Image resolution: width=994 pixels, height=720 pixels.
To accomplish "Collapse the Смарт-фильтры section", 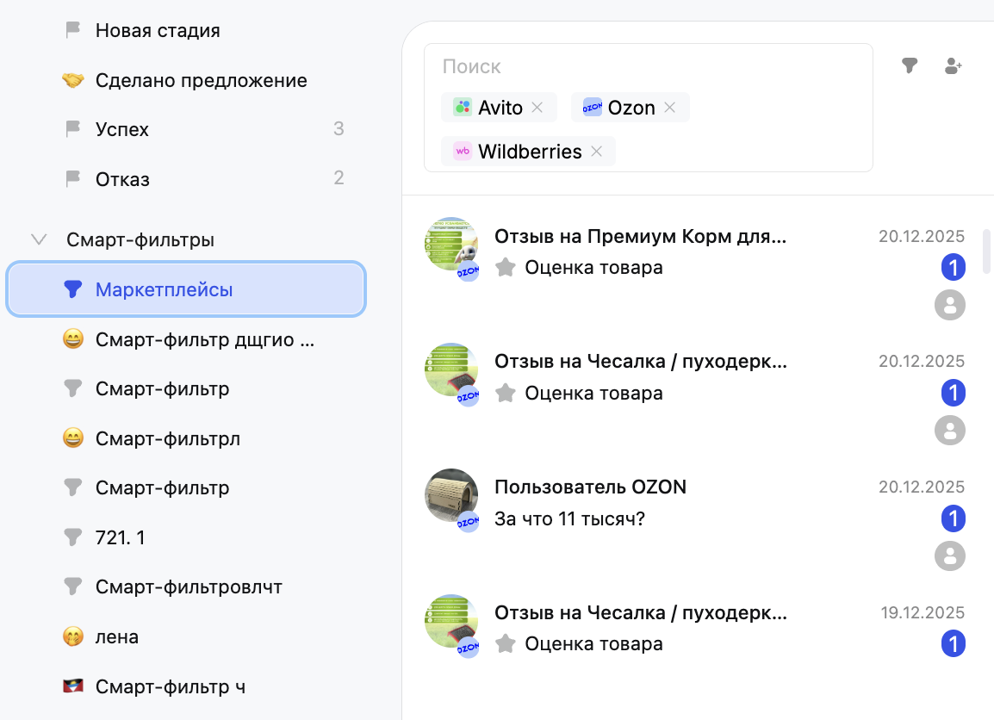I will 39,239.
